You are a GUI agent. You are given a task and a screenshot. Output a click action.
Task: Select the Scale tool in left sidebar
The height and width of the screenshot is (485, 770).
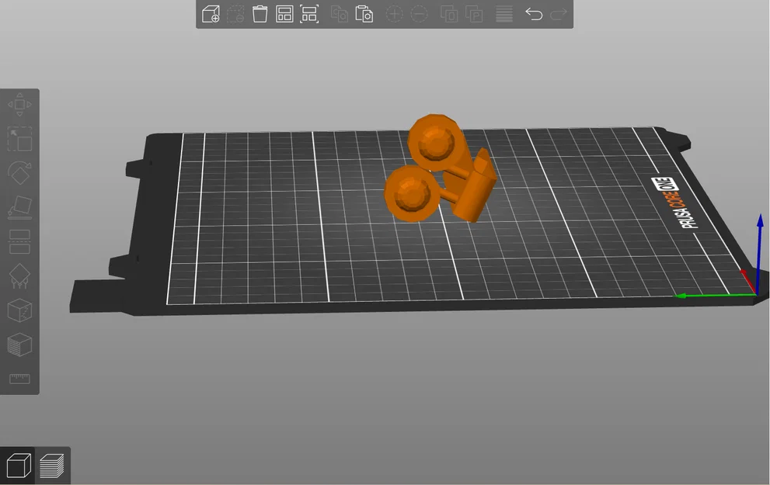coord(19,139)
